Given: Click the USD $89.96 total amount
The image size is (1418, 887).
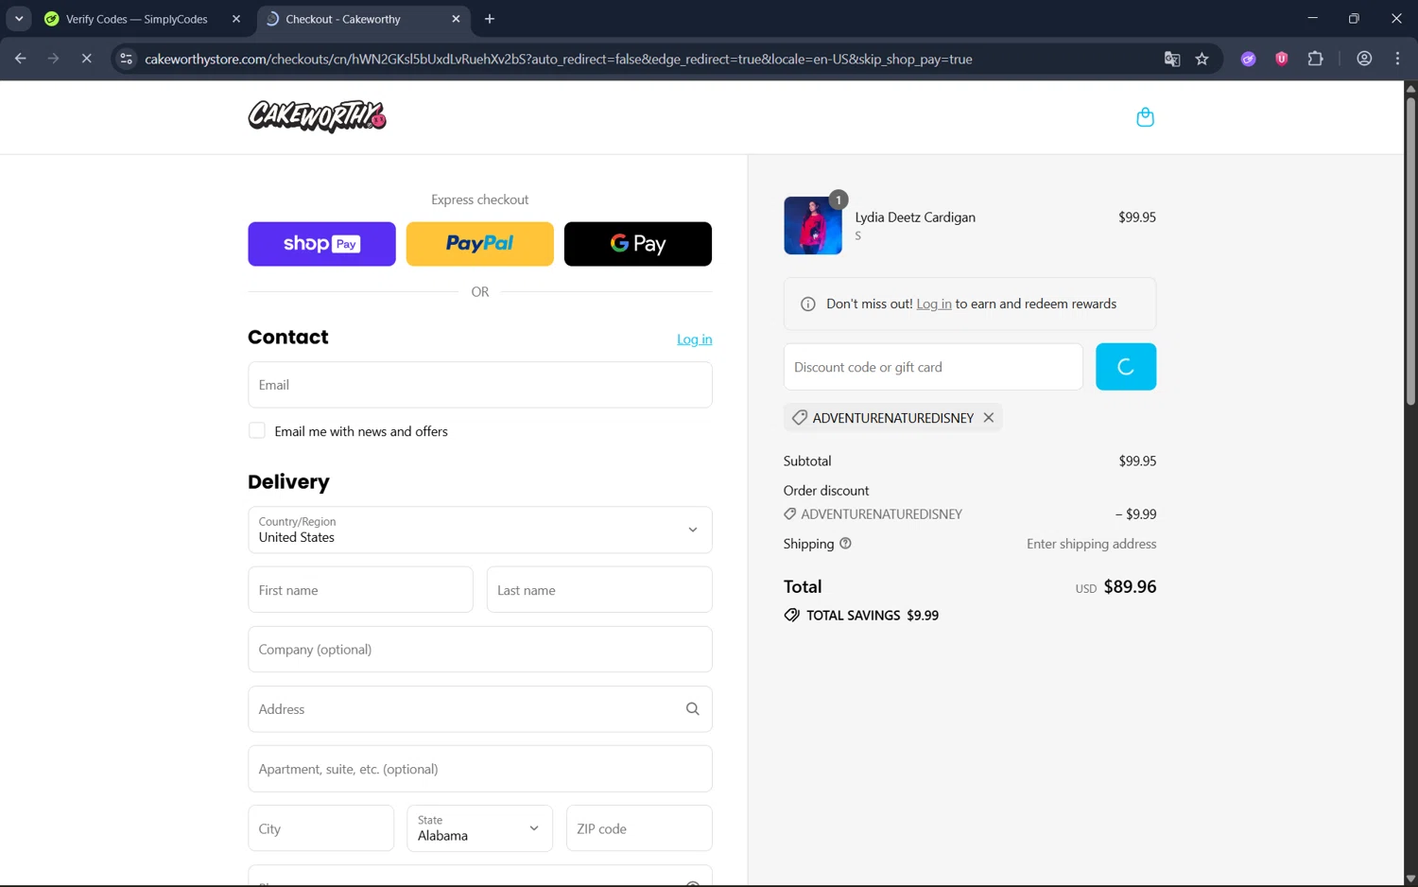Looking at the screenshot, I should click(x=1115, y=586).
